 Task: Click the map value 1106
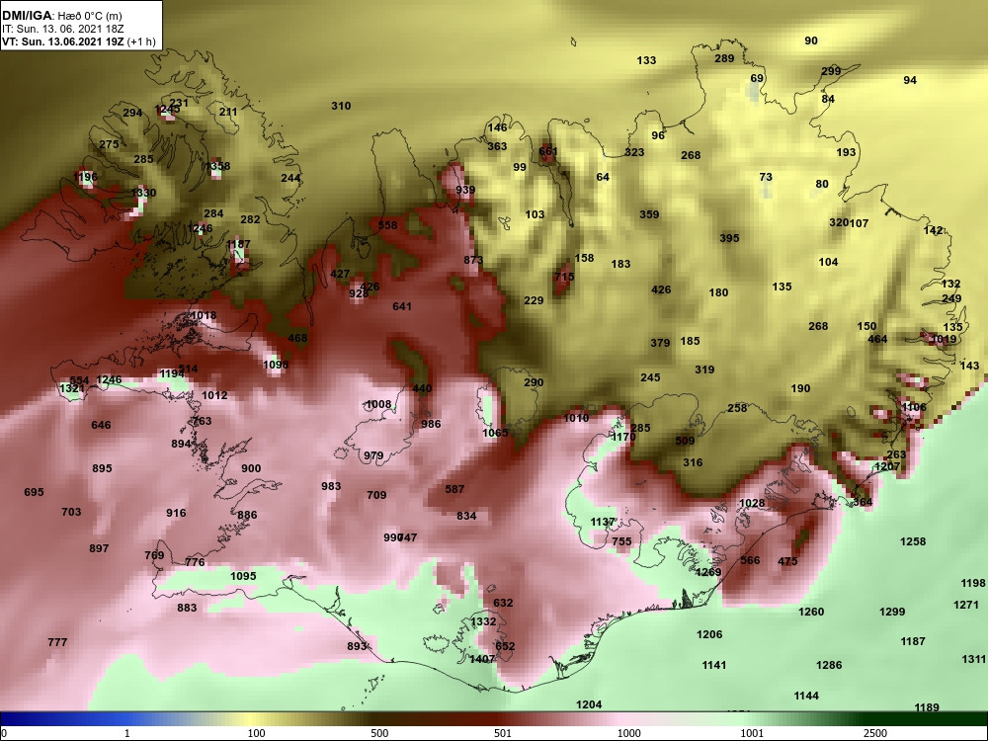pyautogui.click(x=914, y=407)
